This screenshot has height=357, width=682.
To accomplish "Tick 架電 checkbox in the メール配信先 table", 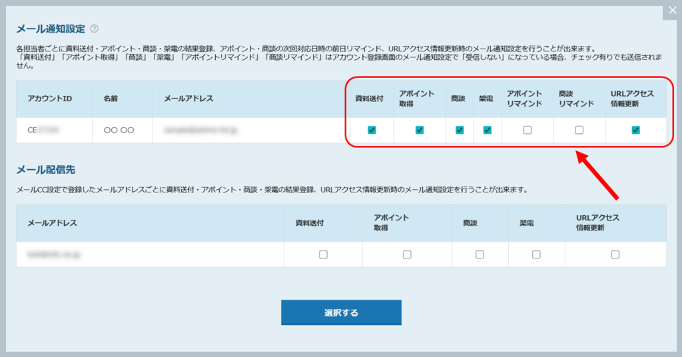I will pos(536,254).
